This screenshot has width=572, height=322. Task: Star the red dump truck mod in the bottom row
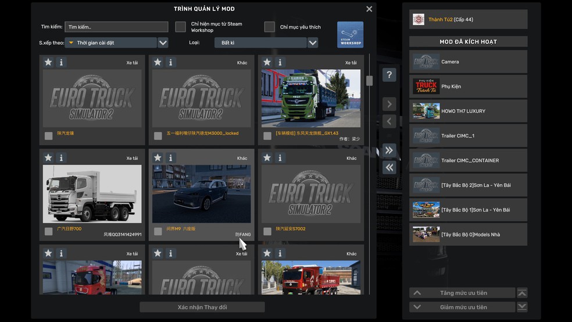point(267,253)
